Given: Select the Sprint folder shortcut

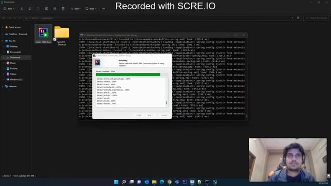Looking at the screenshot, I should pos(62,36).
